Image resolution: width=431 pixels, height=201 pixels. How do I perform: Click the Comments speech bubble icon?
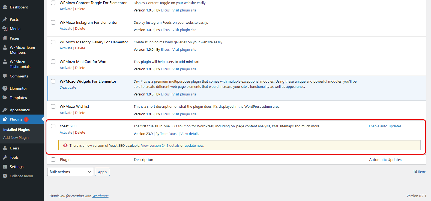(x=5, y=76)
